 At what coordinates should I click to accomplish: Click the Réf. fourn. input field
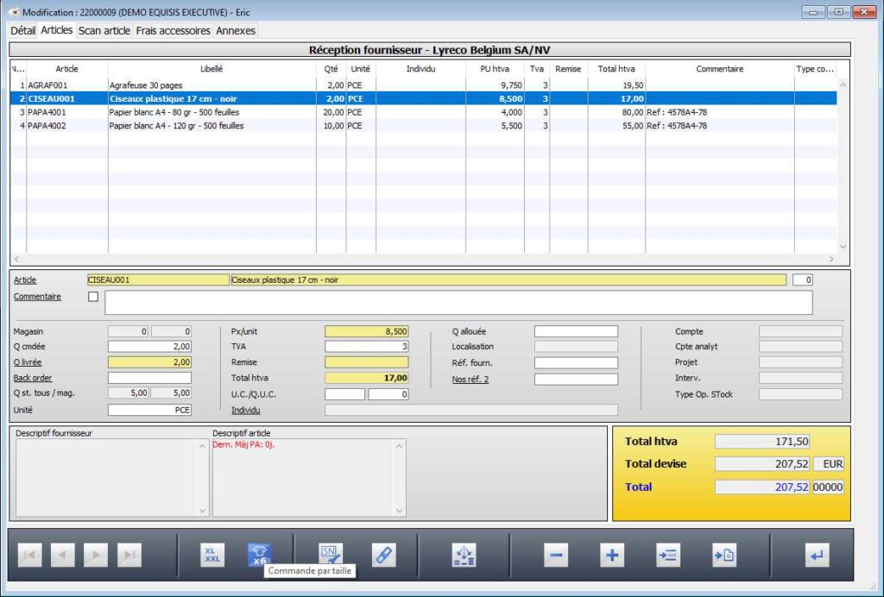point(576,363)
